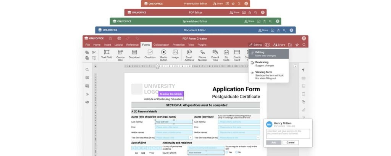Click Cancel button in comment box
Viewport: 391px width, 156px height.
(291, 143)
